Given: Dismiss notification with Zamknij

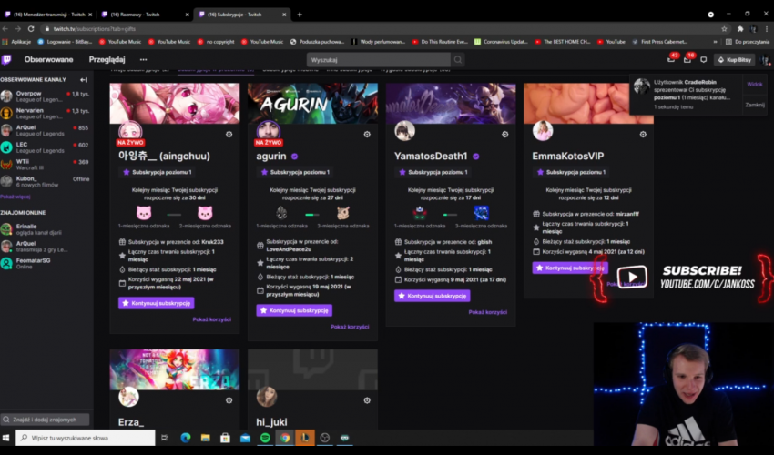Looking at the screenshot, I should pos(755,105).
